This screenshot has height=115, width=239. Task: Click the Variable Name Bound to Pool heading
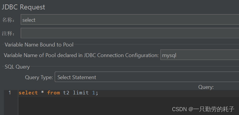[39, 45]
